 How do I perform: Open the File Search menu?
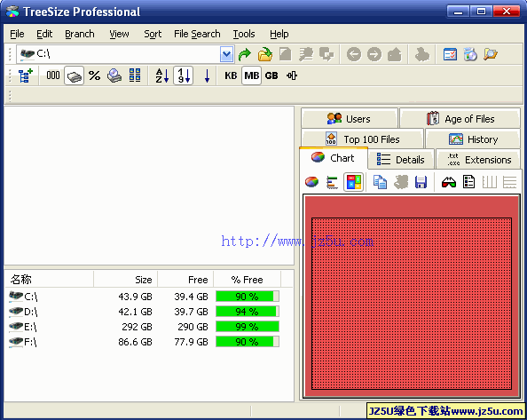pos(197,34)
